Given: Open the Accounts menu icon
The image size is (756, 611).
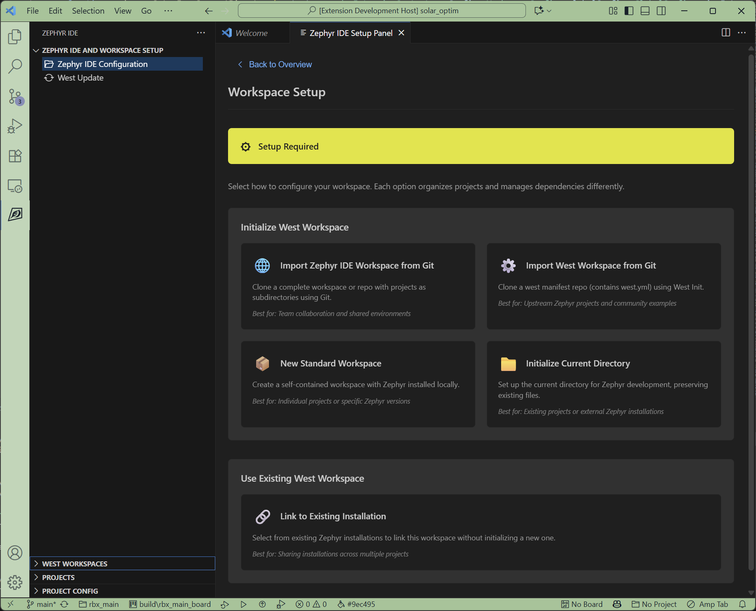Looking at the screenshot, I should click(15, 553).
